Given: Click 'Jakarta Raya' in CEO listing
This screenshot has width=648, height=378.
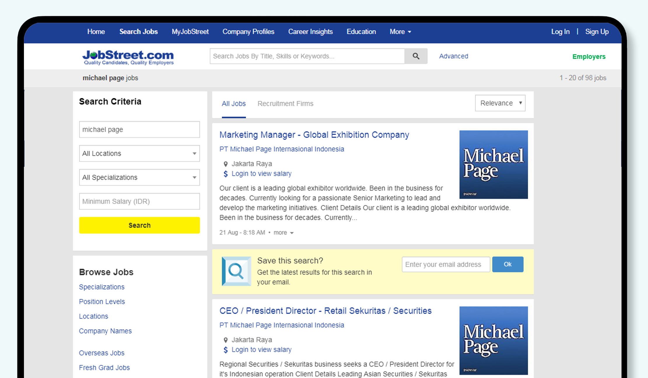Looking at the screenshot, I should click(251, 340).
